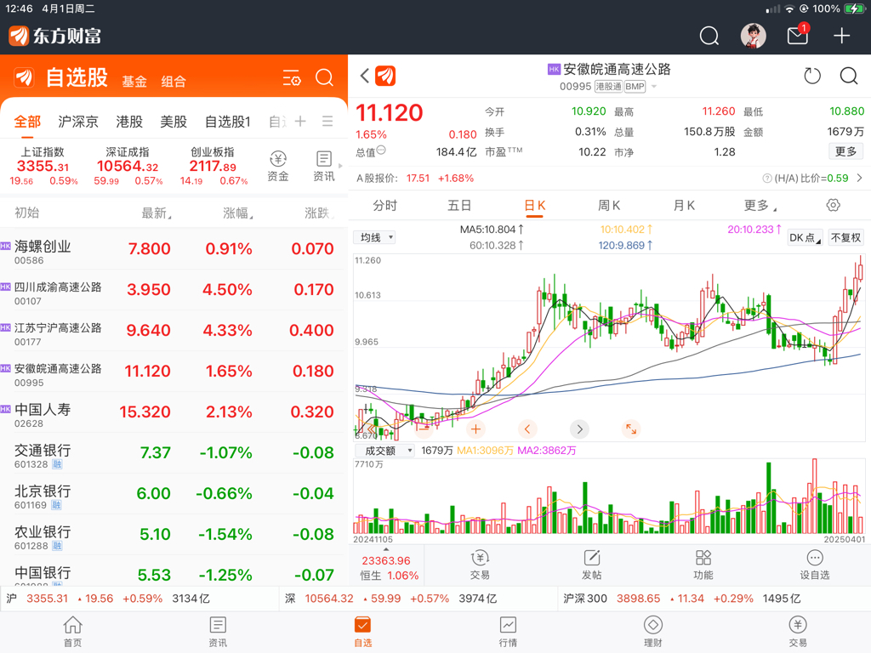Open 中国人寿 stock row

coord(174,413)
